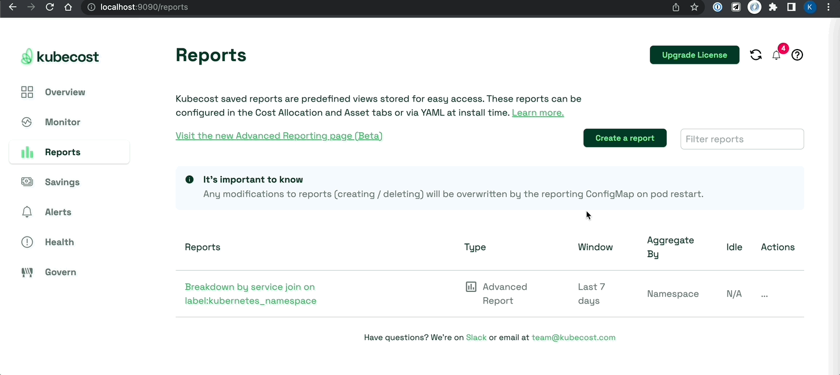840x375 pixels.
Task: Open notifications bell with badge 4
Action: pos(776,55)
